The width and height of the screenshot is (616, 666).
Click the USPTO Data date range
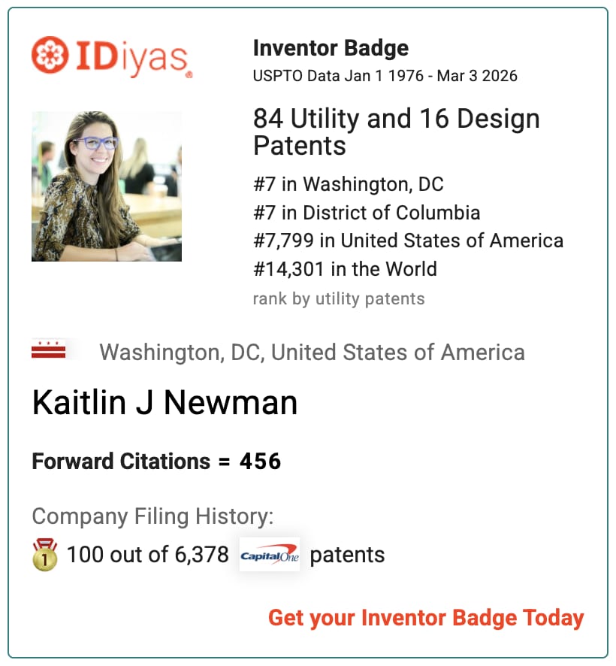pos(385,76)
